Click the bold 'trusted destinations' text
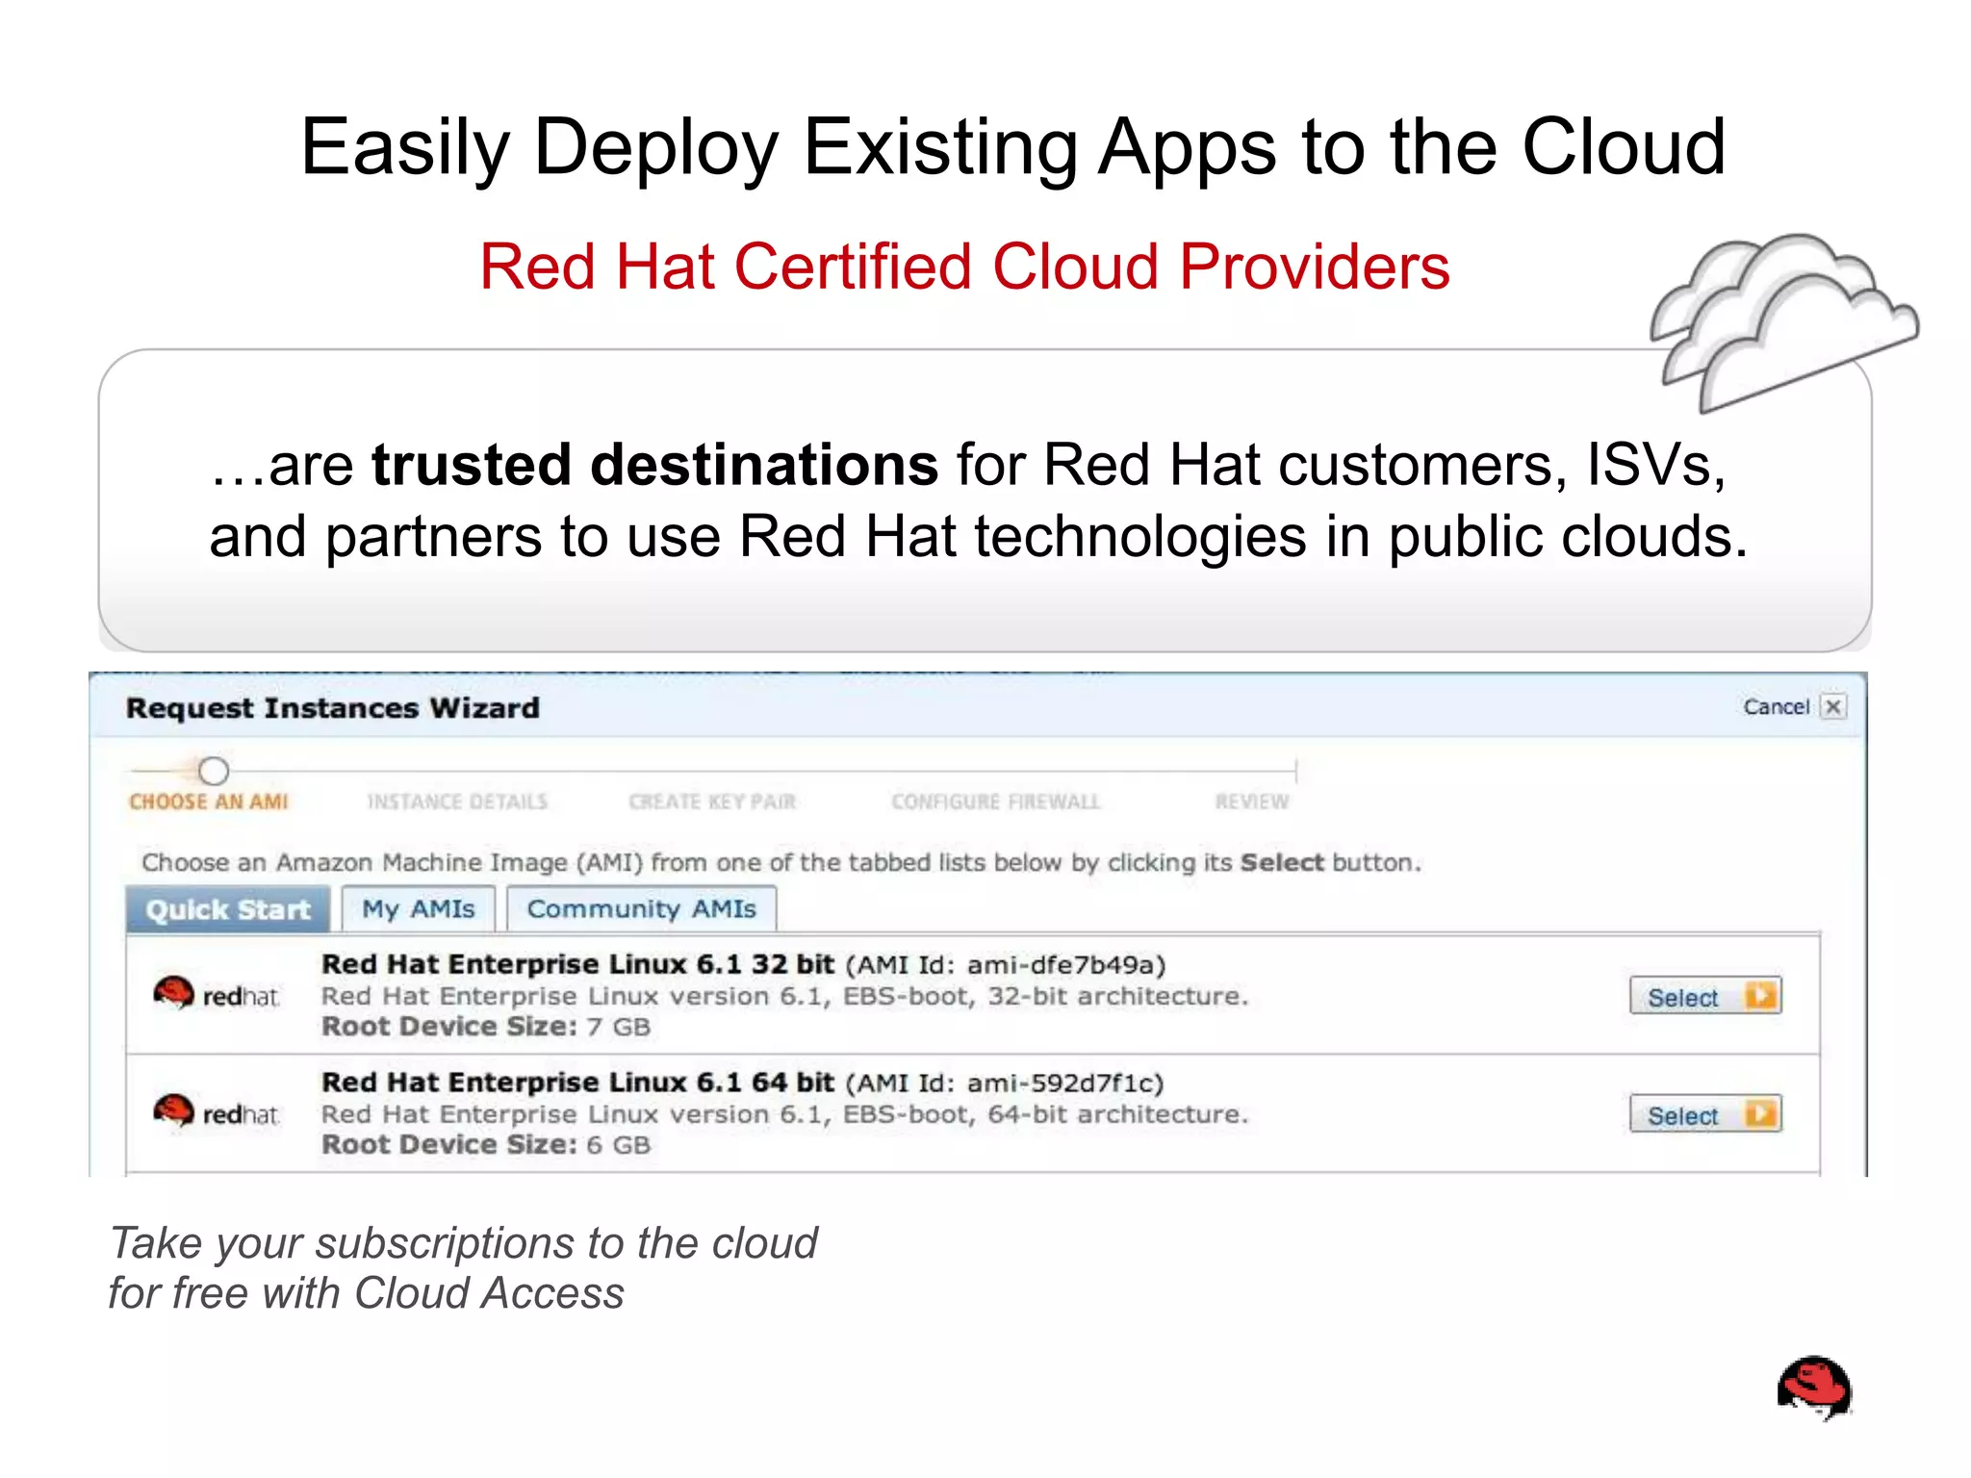Image resolution: width=1971 pixels, height=1478 pixels. click(x=654, y=465)
